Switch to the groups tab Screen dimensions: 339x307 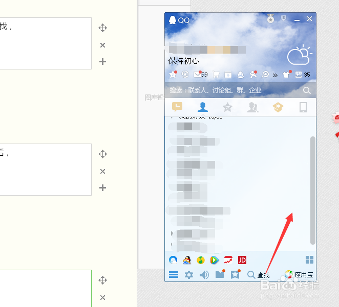coord(253,107)
